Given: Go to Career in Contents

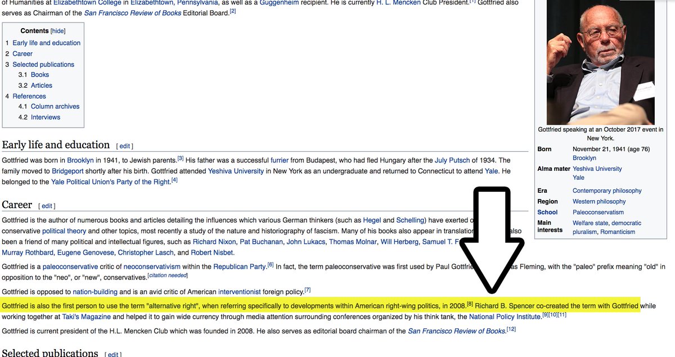Looking at the screenshot, I should pos(22,53).
